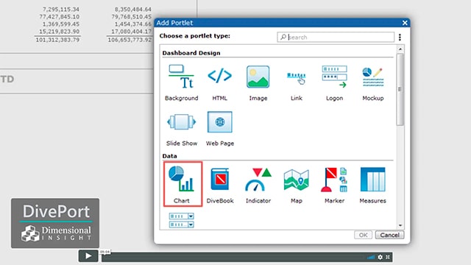Click in the portlet search field
This screenshot has height=265, width=471.
point(336,37)
